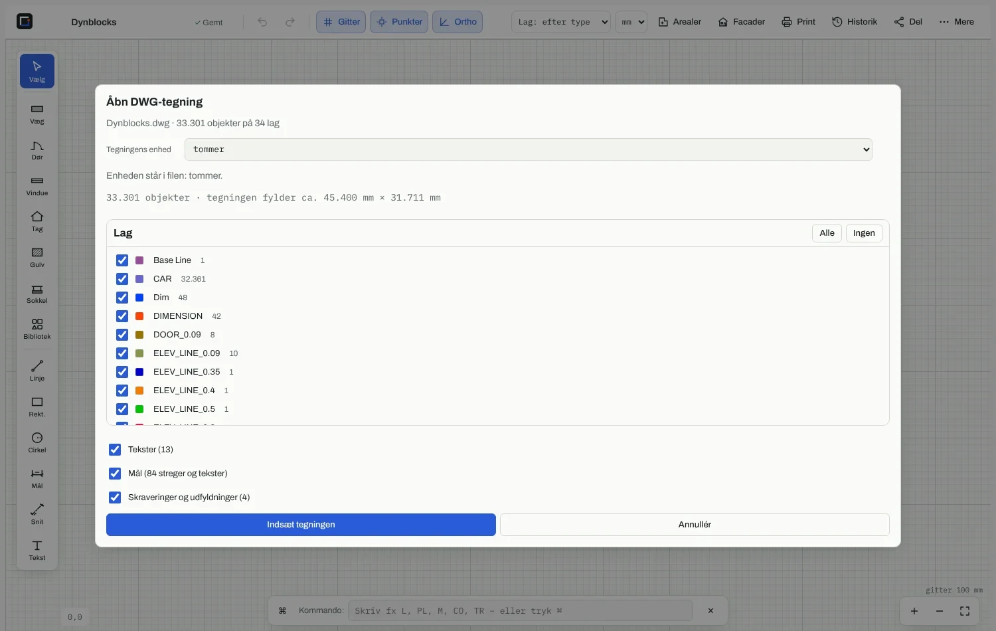
Task: Click the DOOR_0.09 layer color swatch
Action: tap(139, 335)
